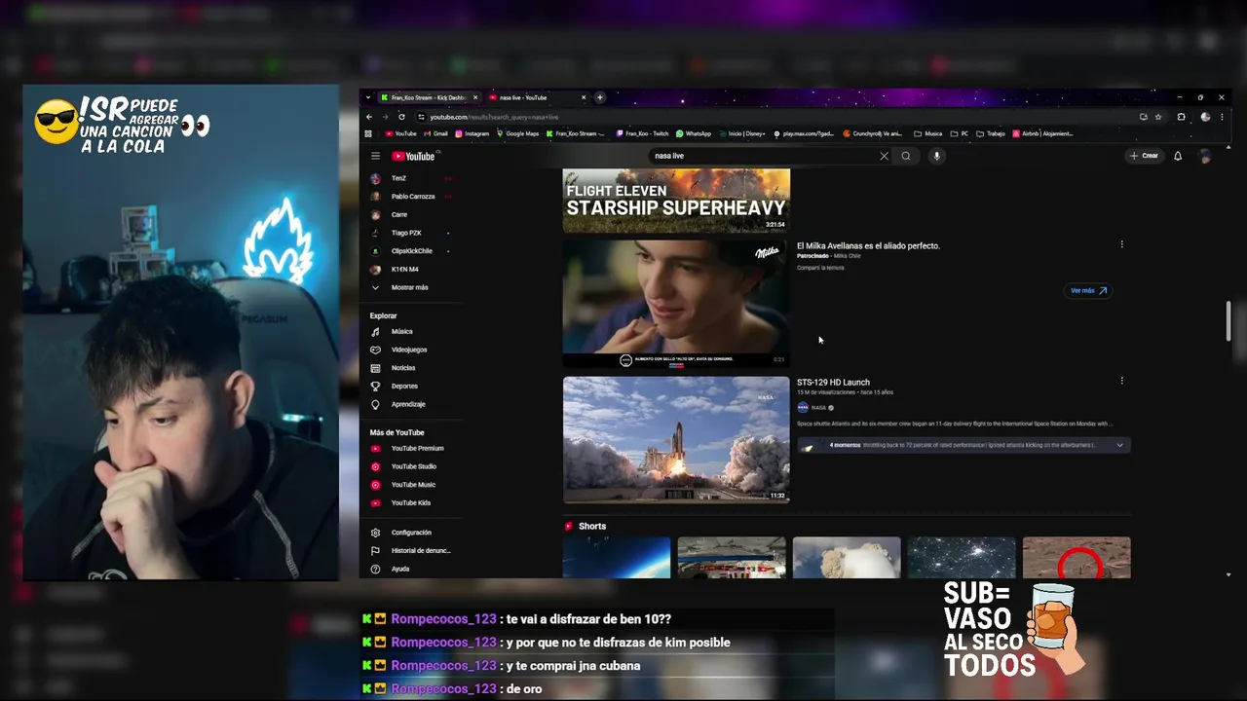Image resolution: width=1247 pixels, height=701 pixels.
Task: Open the Musica bookmarks folder
Action: coord(928,133)
